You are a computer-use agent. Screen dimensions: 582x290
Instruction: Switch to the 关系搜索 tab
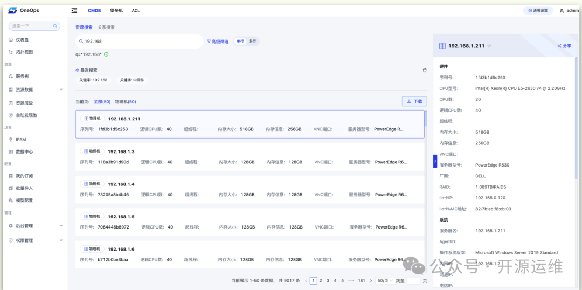(x=106, y=27)
